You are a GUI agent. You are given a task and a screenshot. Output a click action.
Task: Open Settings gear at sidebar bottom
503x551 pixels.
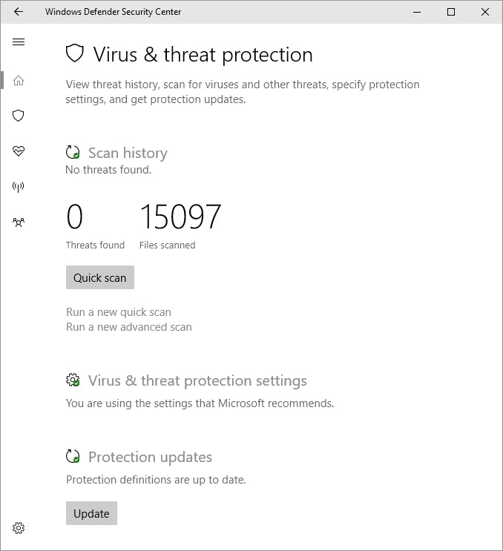19,528
